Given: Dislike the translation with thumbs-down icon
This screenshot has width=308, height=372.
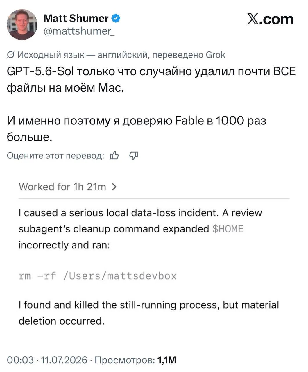Looking at the screenshot, I should coord(133,156).
